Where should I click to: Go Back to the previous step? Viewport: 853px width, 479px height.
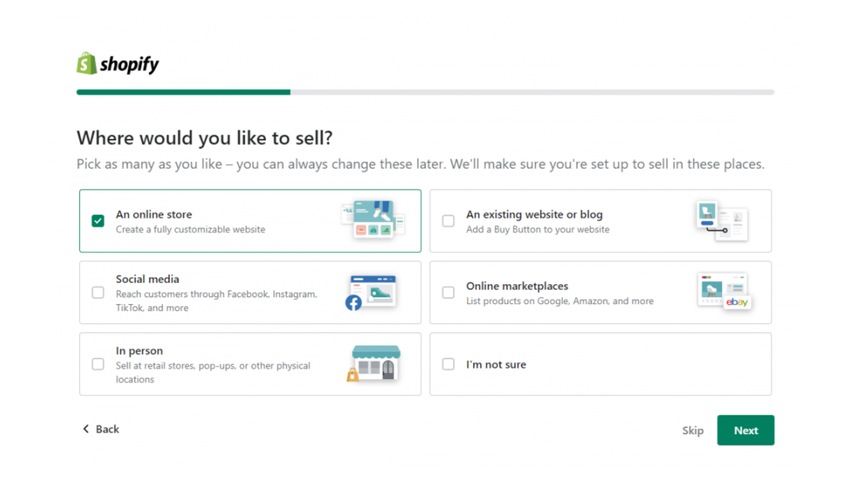[107, 429]
